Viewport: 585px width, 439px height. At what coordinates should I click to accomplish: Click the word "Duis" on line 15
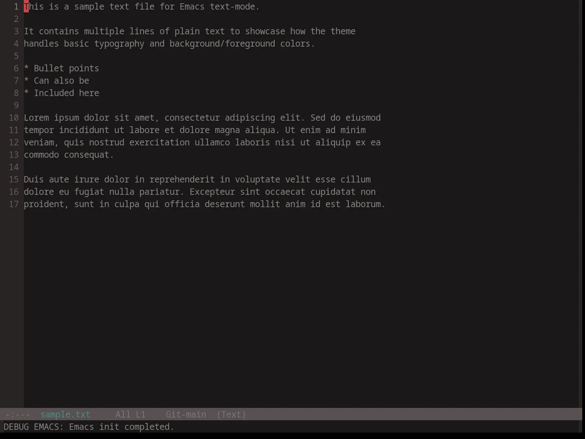pos(34,180)
